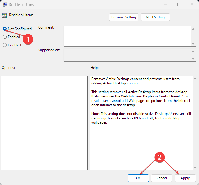Click the setting icon beside Disable all items heading
This screenshot has height=185, width=199.
(x=4, y=15)
